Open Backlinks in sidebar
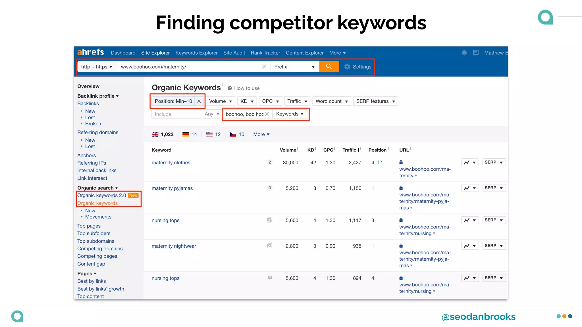The height and width of the screenshot is (327, 582). pyautogui.click(x=88, y=104)
